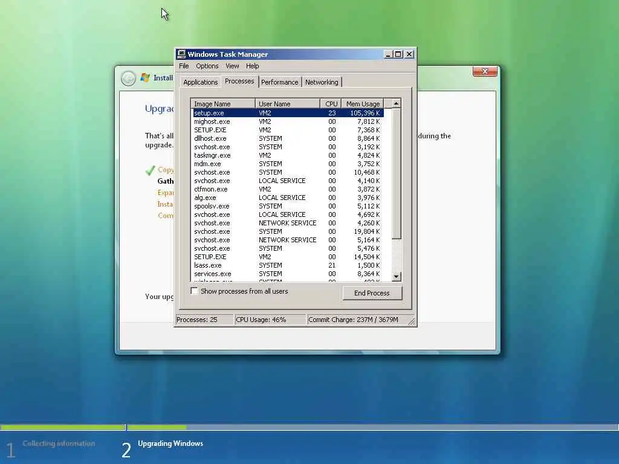Click the Collecting information progress bar

tap(63, 427)
